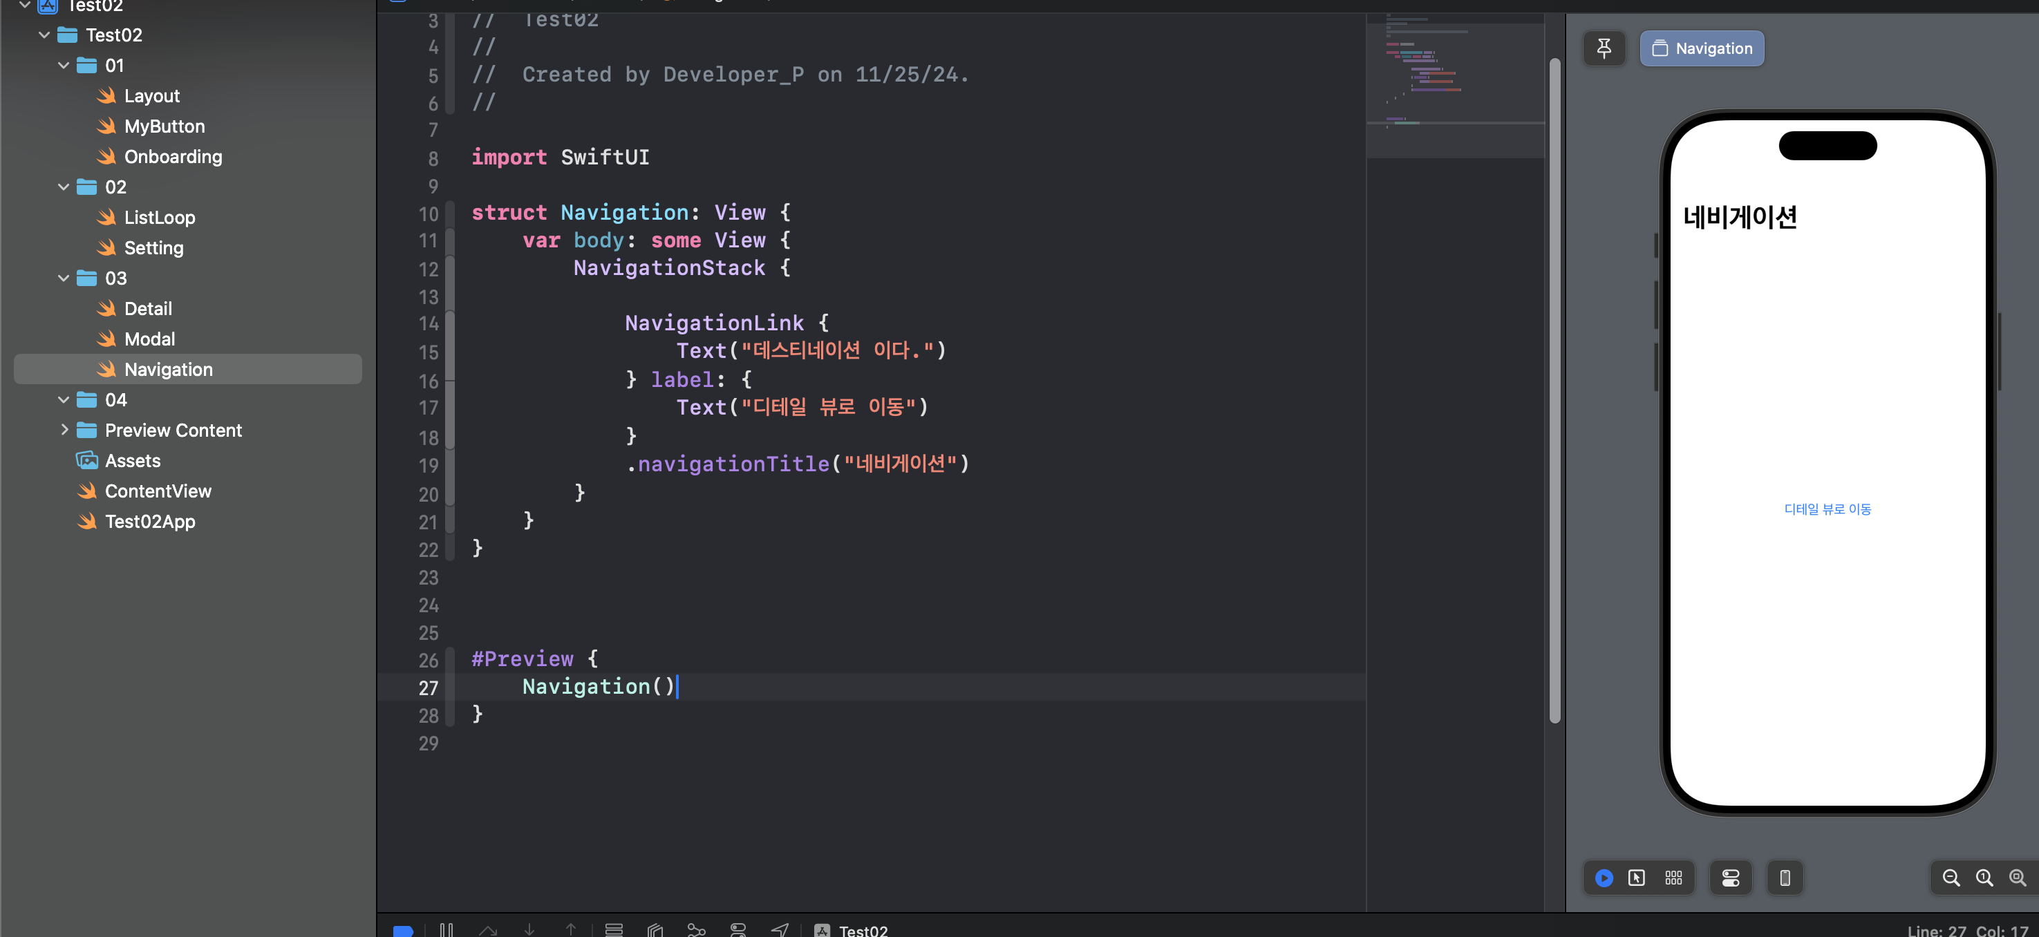
Task: Tap the 디테일 뷰로 이동 link in preview
Action: (1827, 509)
